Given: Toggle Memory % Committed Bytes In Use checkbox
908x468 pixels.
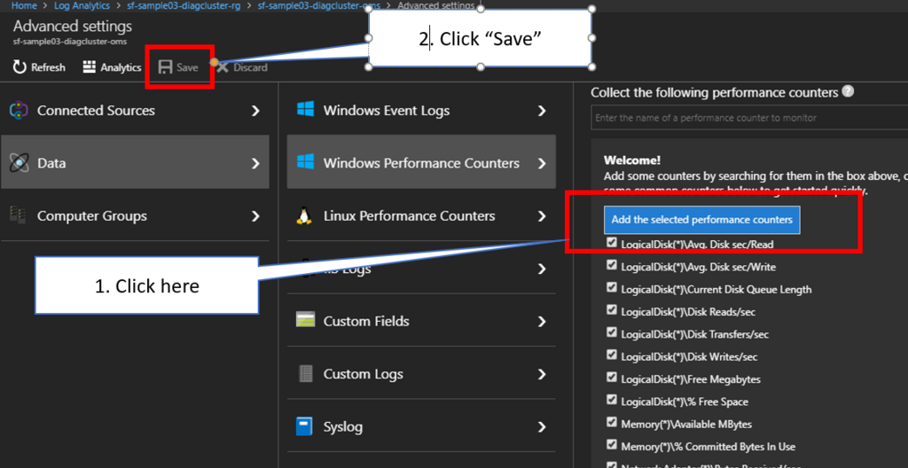Looking at the screenshot, I should click(x=612, y=445).
